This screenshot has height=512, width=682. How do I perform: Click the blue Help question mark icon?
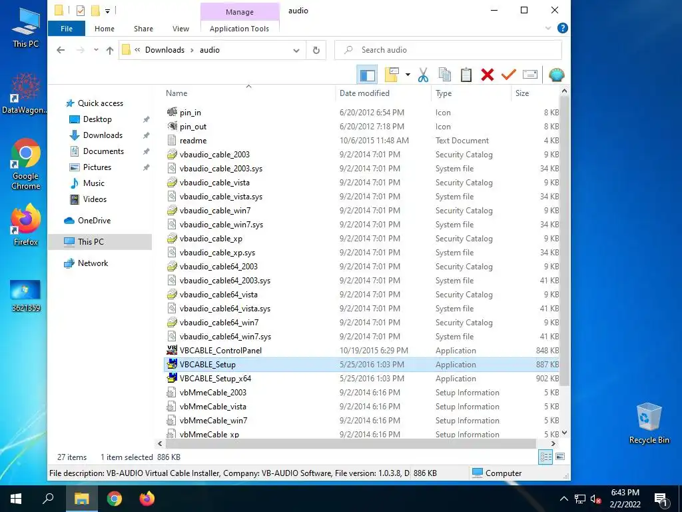pos(562,28)
